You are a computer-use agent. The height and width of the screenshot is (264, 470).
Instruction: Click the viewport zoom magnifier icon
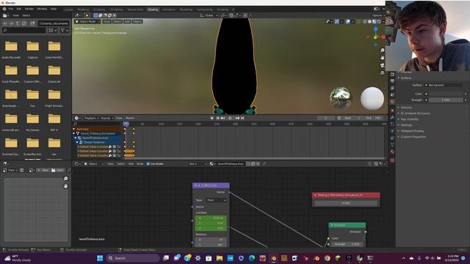382,51
